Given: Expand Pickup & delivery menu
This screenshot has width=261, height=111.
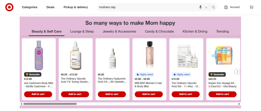Looking at the screenshot, I should pos(76,7).
